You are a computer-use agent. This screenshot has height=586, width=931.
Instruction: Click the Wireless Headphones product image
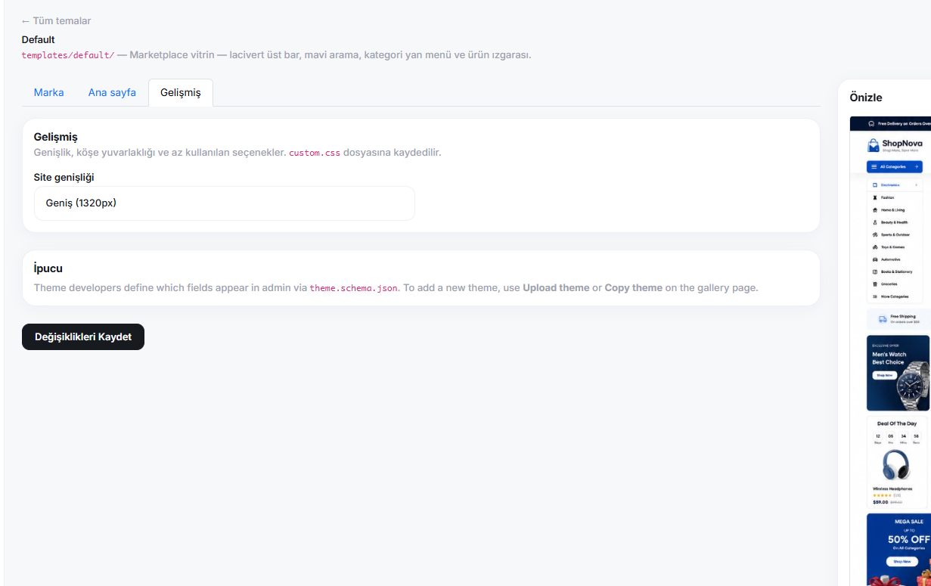[x=896, y=465]
